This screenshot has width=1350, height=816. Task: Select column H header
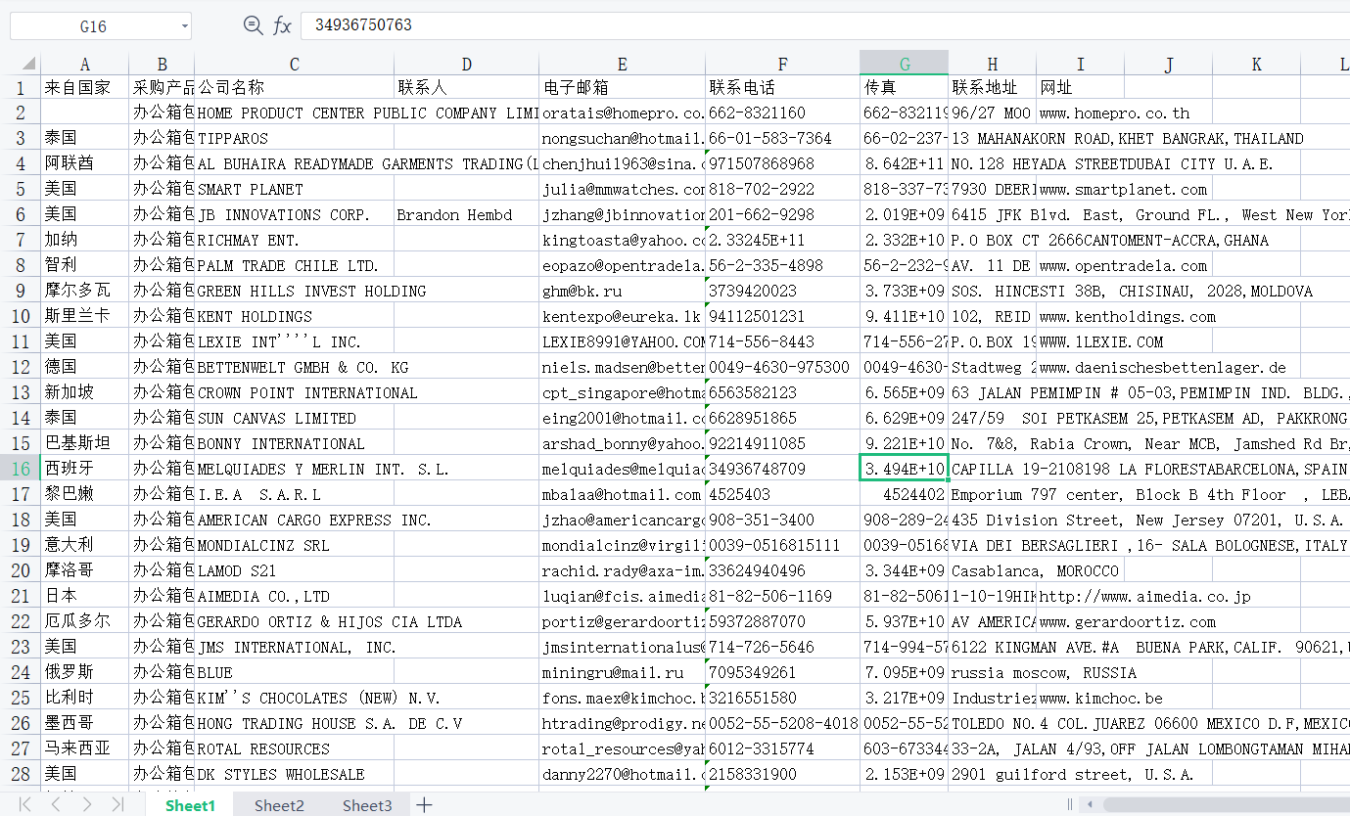(x=993, y=64)
